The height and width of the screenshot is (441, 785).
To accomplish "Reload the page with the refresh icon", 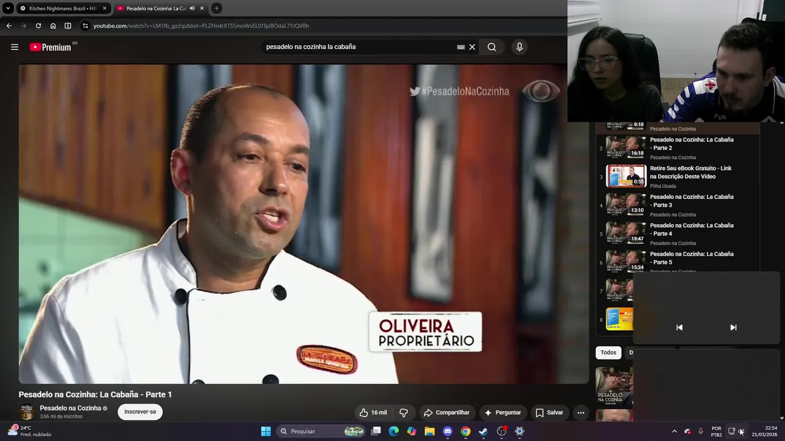I will (38, 26).
